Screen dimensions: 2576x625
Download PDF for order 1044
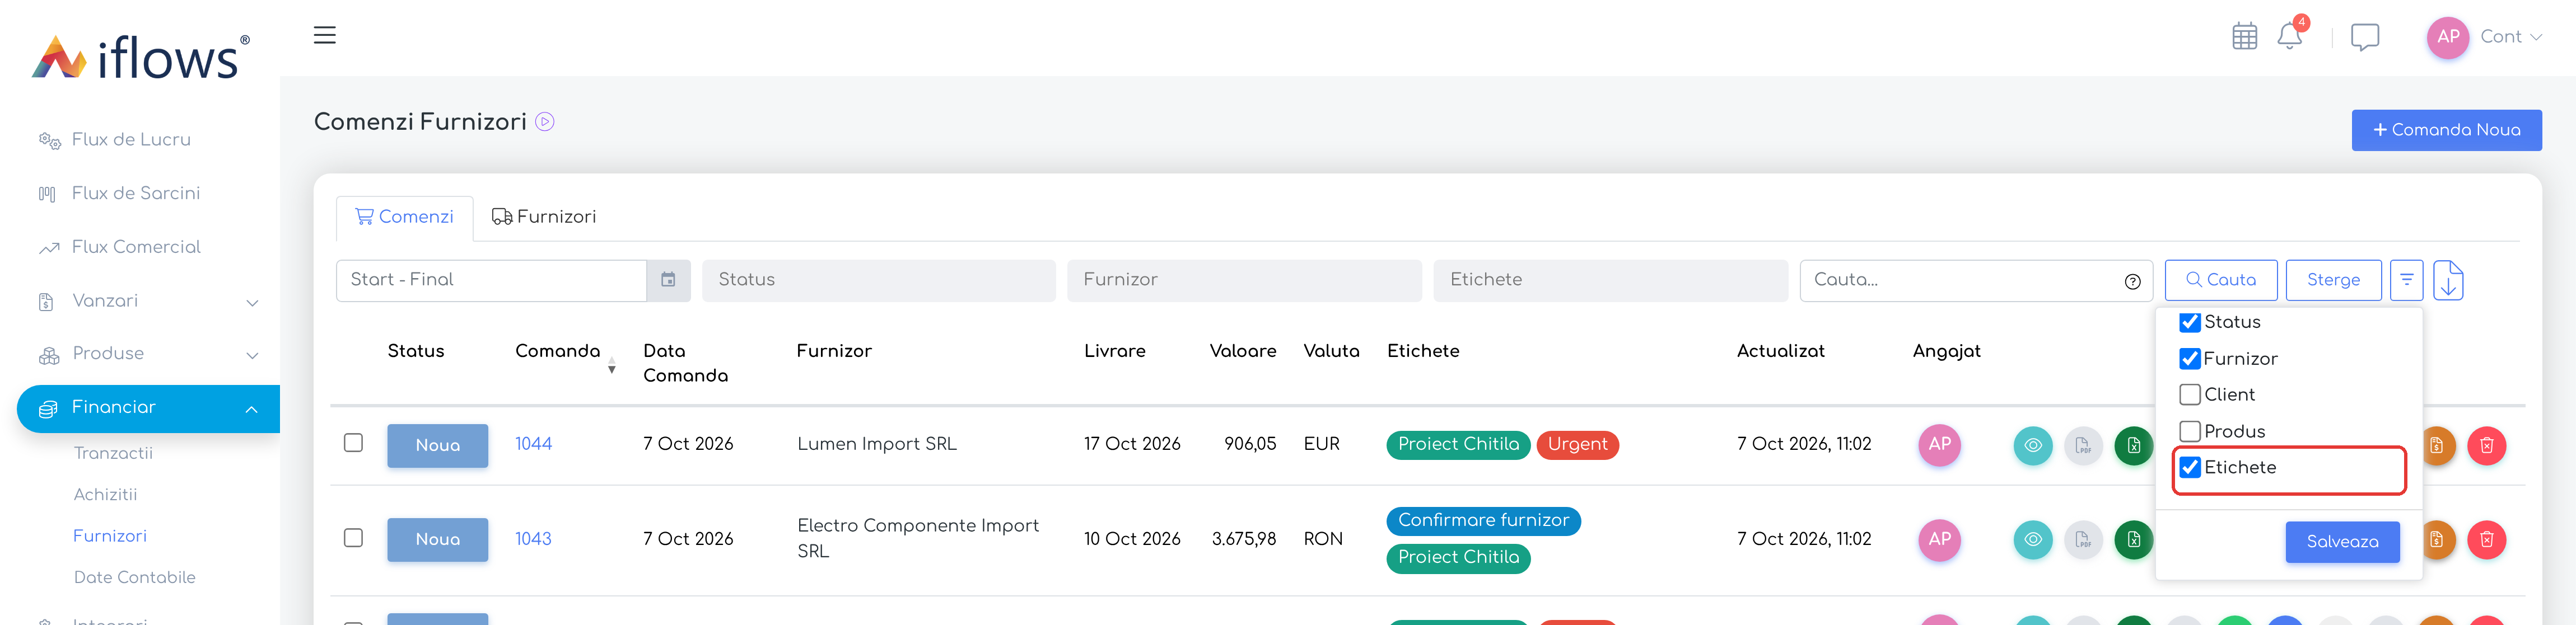[2083, 445]
